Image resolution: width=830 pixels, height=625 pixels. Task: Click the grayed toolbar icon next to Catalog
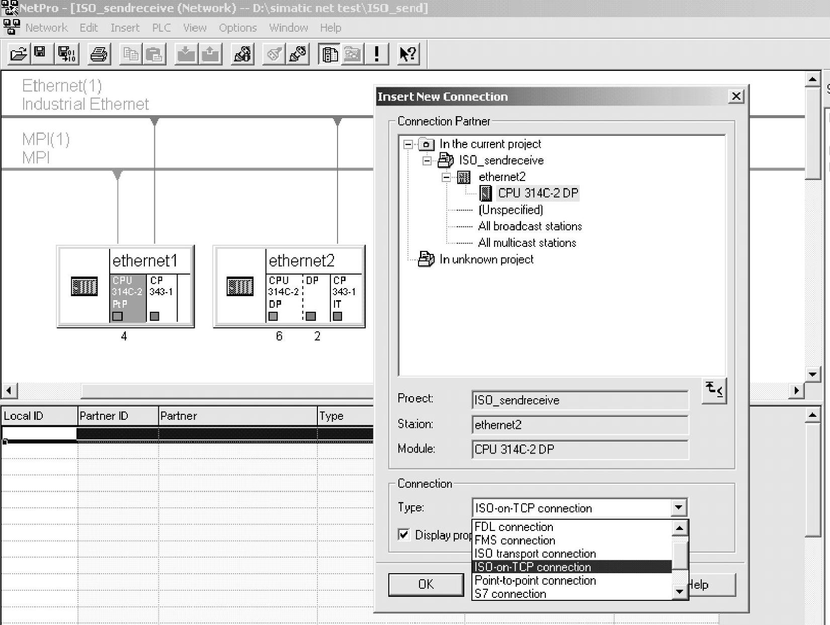coord(353,54)
